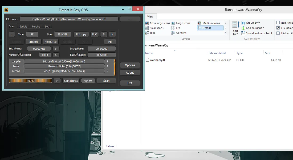Click the browse file '...' button
The image size is (293, 160).
click(130, 19)
